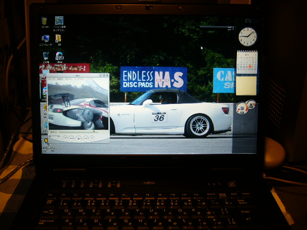Open the first QuickTime menu (ファイル)

51,79
